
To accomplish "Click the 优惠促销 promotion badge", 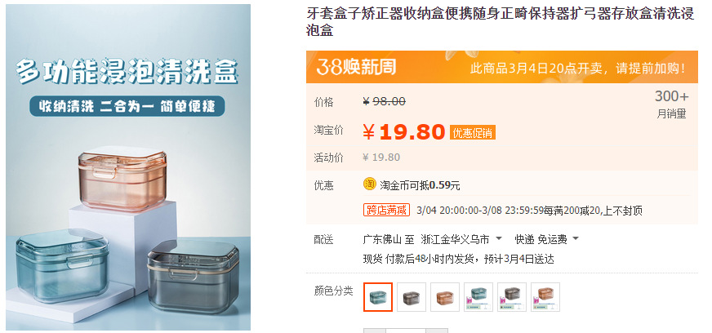I will 472,132.
